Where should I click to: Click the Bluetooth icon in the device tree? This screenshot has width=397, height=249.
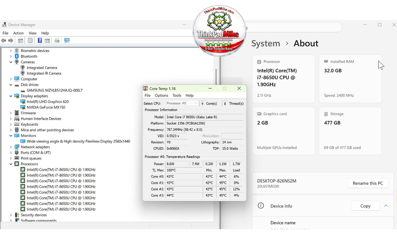17,56
